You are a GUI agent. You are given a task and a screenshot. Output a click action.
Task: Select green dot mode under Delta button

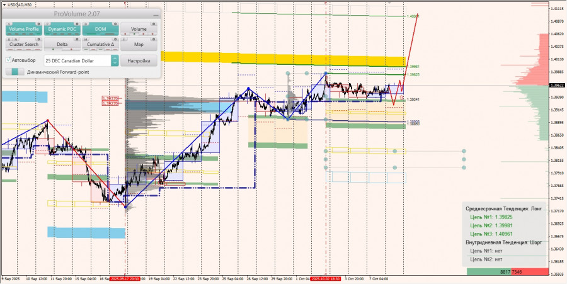53,49
